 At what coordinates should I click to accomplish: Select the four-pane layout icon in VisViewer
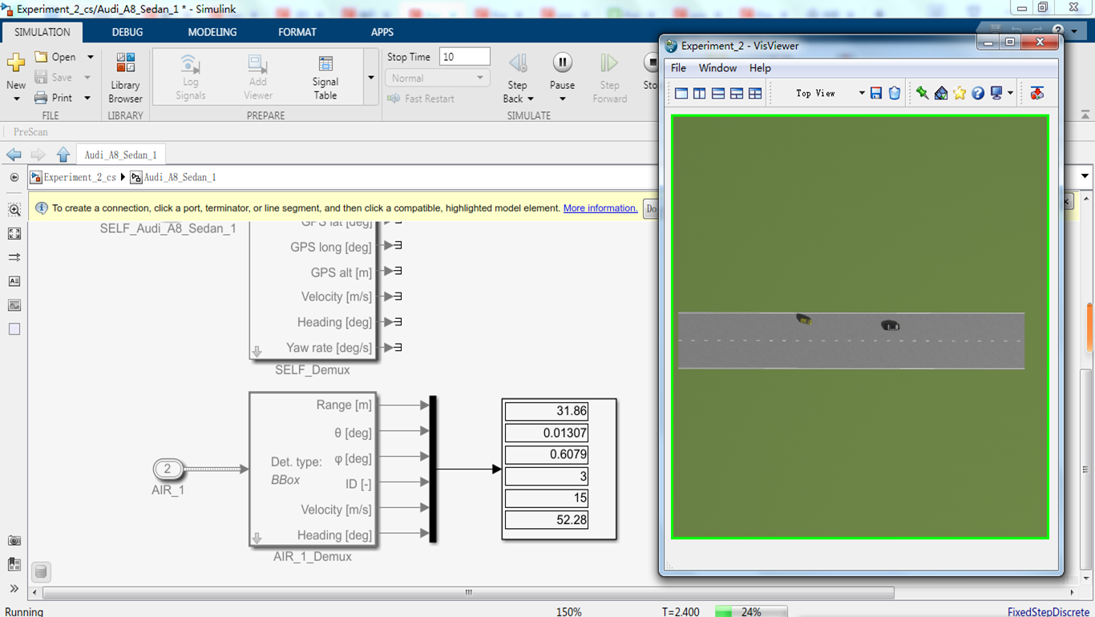point(755,94)
